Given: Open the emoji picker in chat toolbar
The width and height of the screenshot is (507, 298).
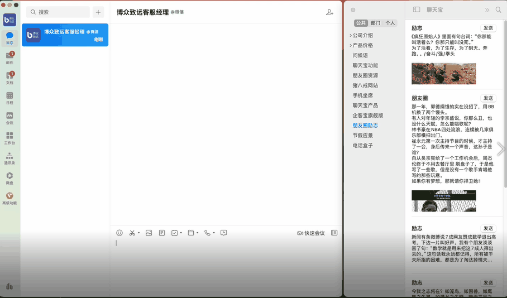Looking at the screenshot, I should [119, 233].
